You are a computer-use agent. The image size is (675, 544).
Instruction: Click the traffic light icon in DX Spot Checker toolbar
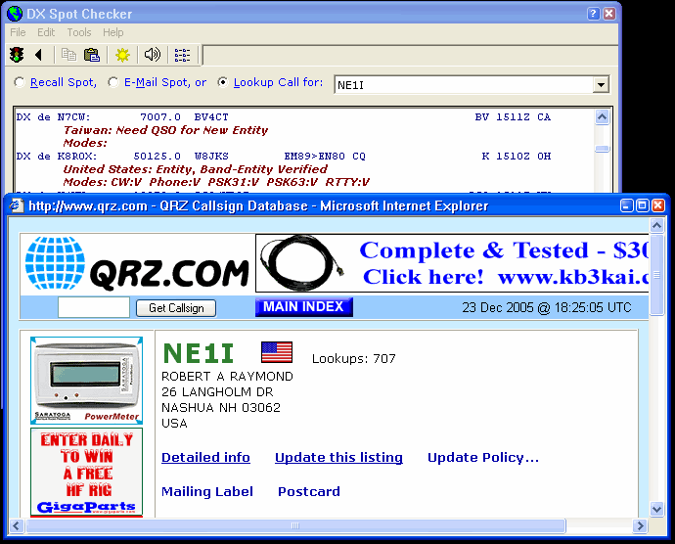pyautogui.click(x=17, y=55)
